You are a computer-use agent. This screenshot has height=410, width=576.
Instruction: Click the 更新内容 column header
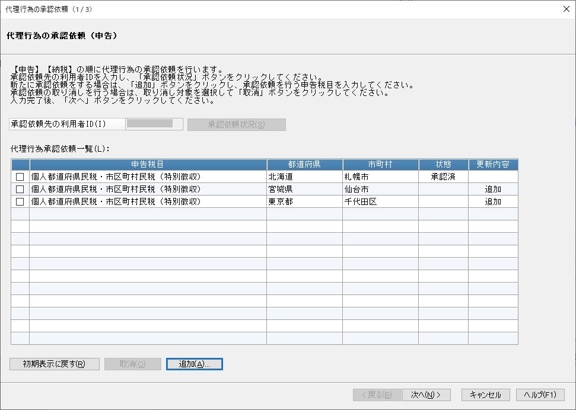coord(494,165)
